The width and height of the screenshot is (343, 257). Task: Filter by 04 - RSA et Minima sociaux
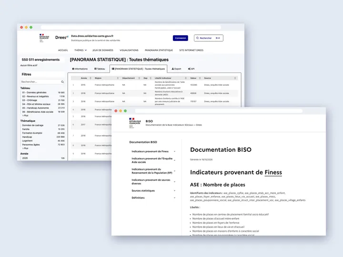click(x=43, y=104)
